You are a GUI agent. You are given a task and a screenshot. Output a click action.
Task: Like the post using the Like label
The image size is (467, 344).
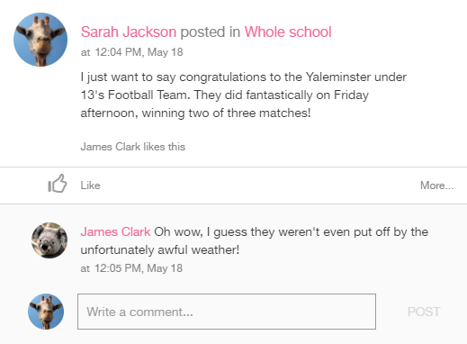(90, 186)
